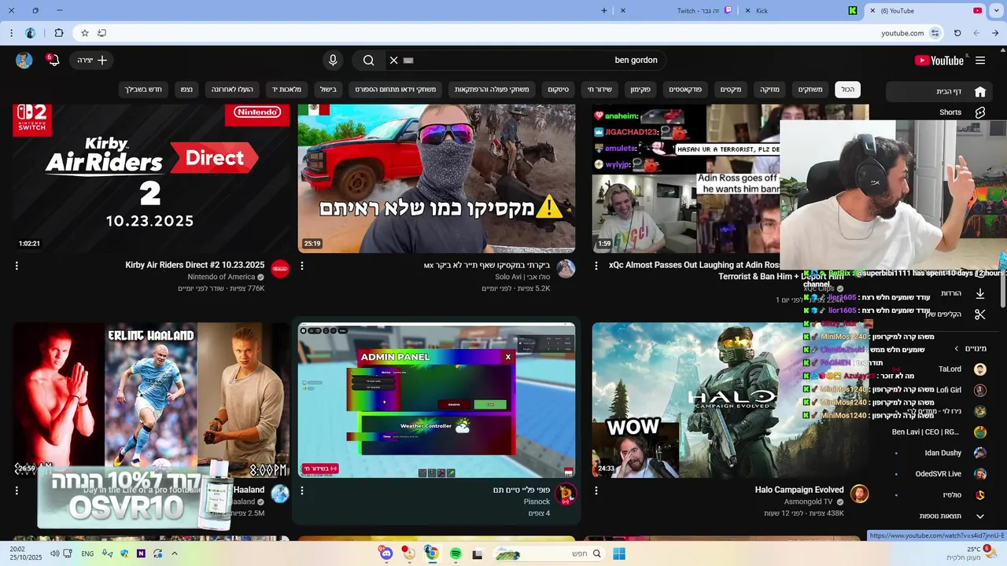This screenshot has height=566, width=1007.
Task: Click the Halo Campaign Evolved video title
Action: 799,490
